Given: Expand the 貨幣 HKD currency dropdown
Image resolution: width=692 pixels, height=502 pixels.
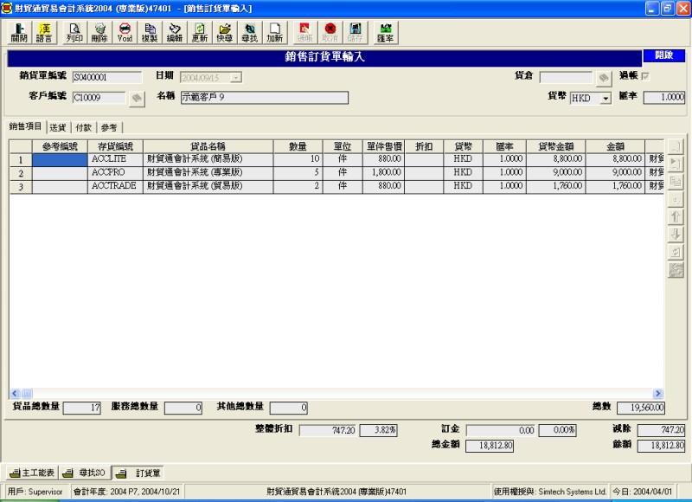Looking at the screenshot, I should coord(605,99).
